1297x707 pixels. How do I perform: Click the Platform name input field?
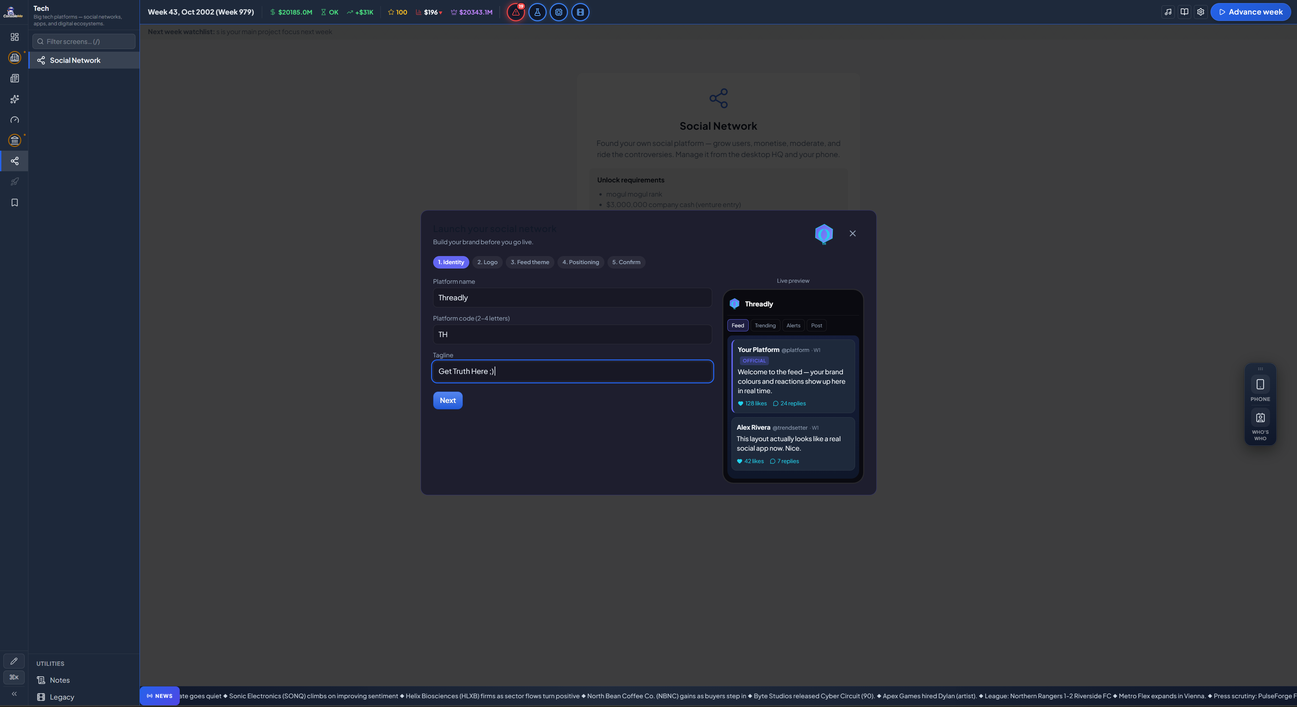pos(572,298)
